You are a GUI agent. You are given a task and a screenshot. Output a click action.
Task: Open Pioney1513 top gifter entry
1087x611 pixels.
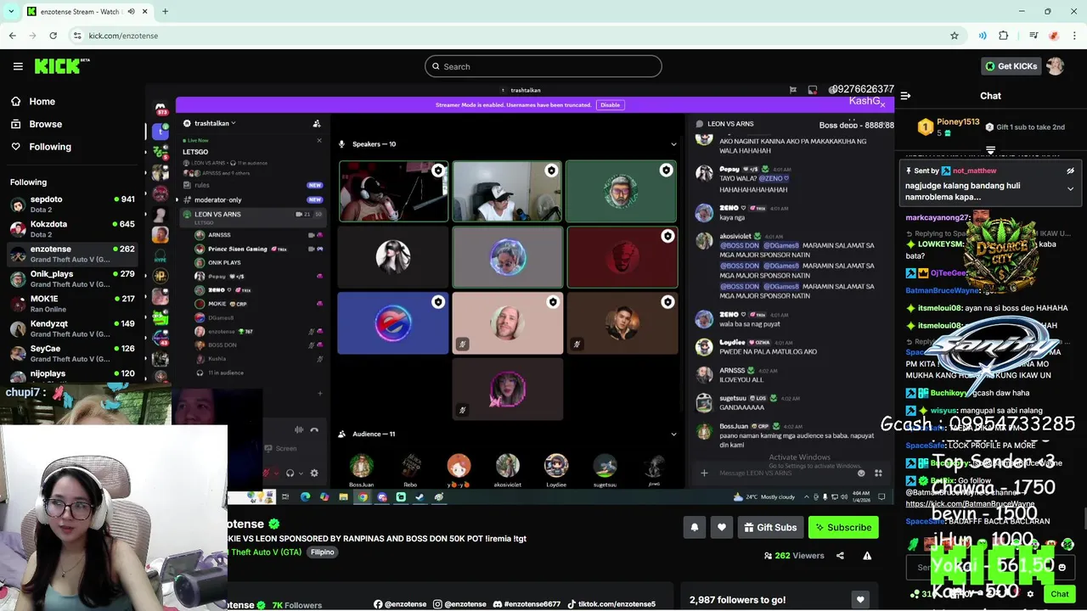pos(949,127)
